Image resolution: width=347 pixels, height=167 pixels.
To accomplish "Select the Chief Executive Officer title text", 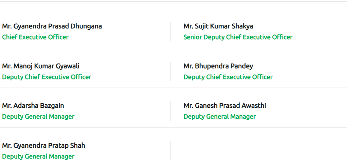I will point(35,37).
